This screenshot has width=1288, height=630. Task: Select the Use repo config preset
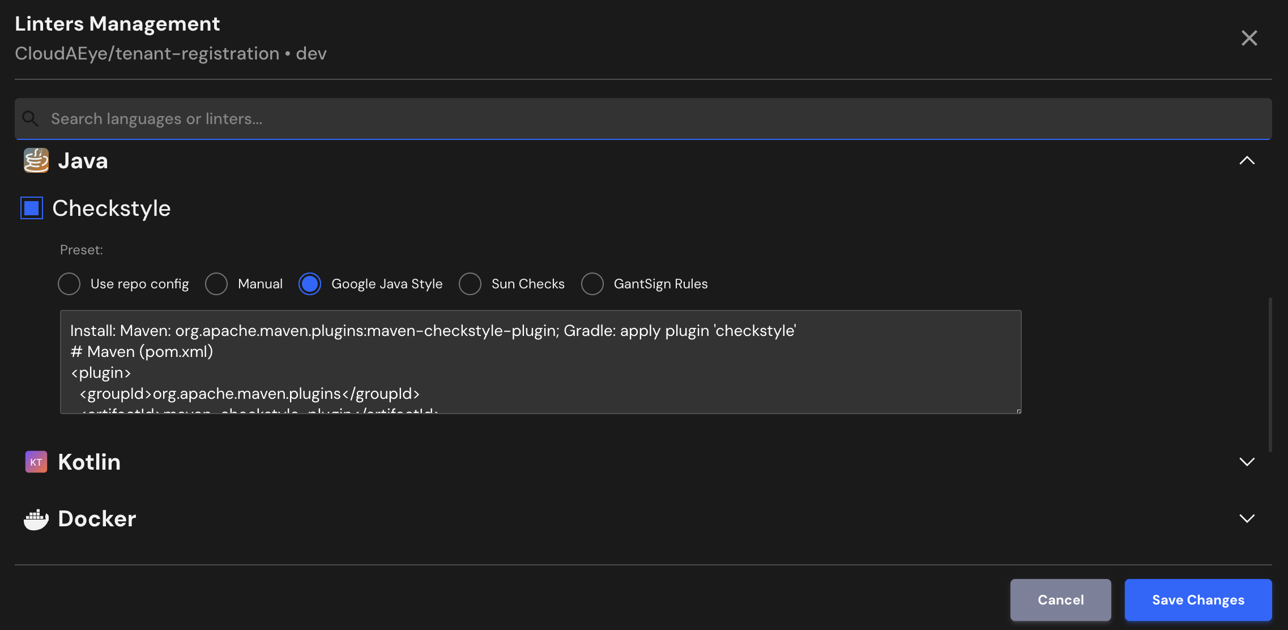[69, 284]
